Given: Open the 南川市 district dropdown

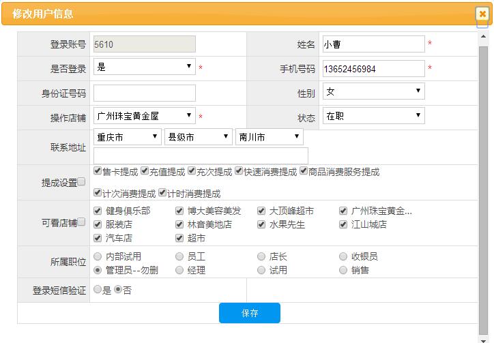Looking at the screenshot, I should pos(269,137).
